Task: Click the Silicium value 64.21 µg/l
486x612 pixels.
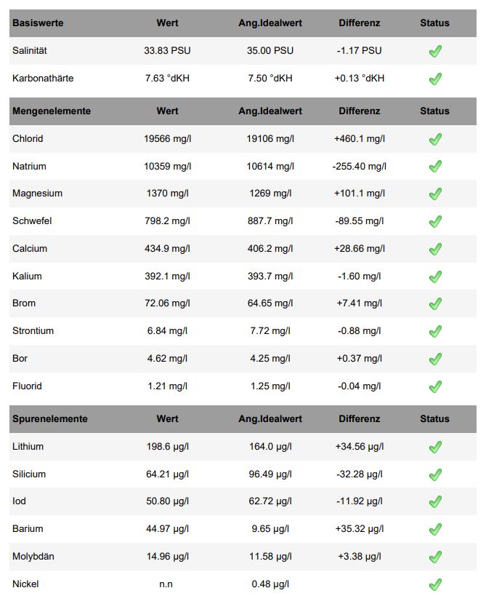Action: (167, 474)
